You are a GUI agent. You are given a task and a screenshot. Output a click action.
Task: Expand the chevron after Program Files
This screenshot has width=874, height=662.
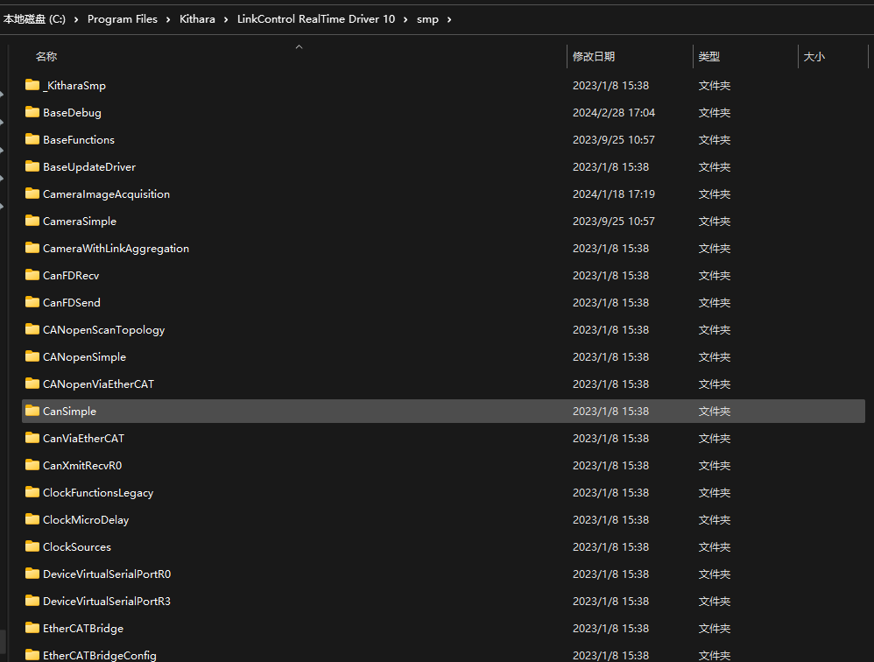coord(168,19)
